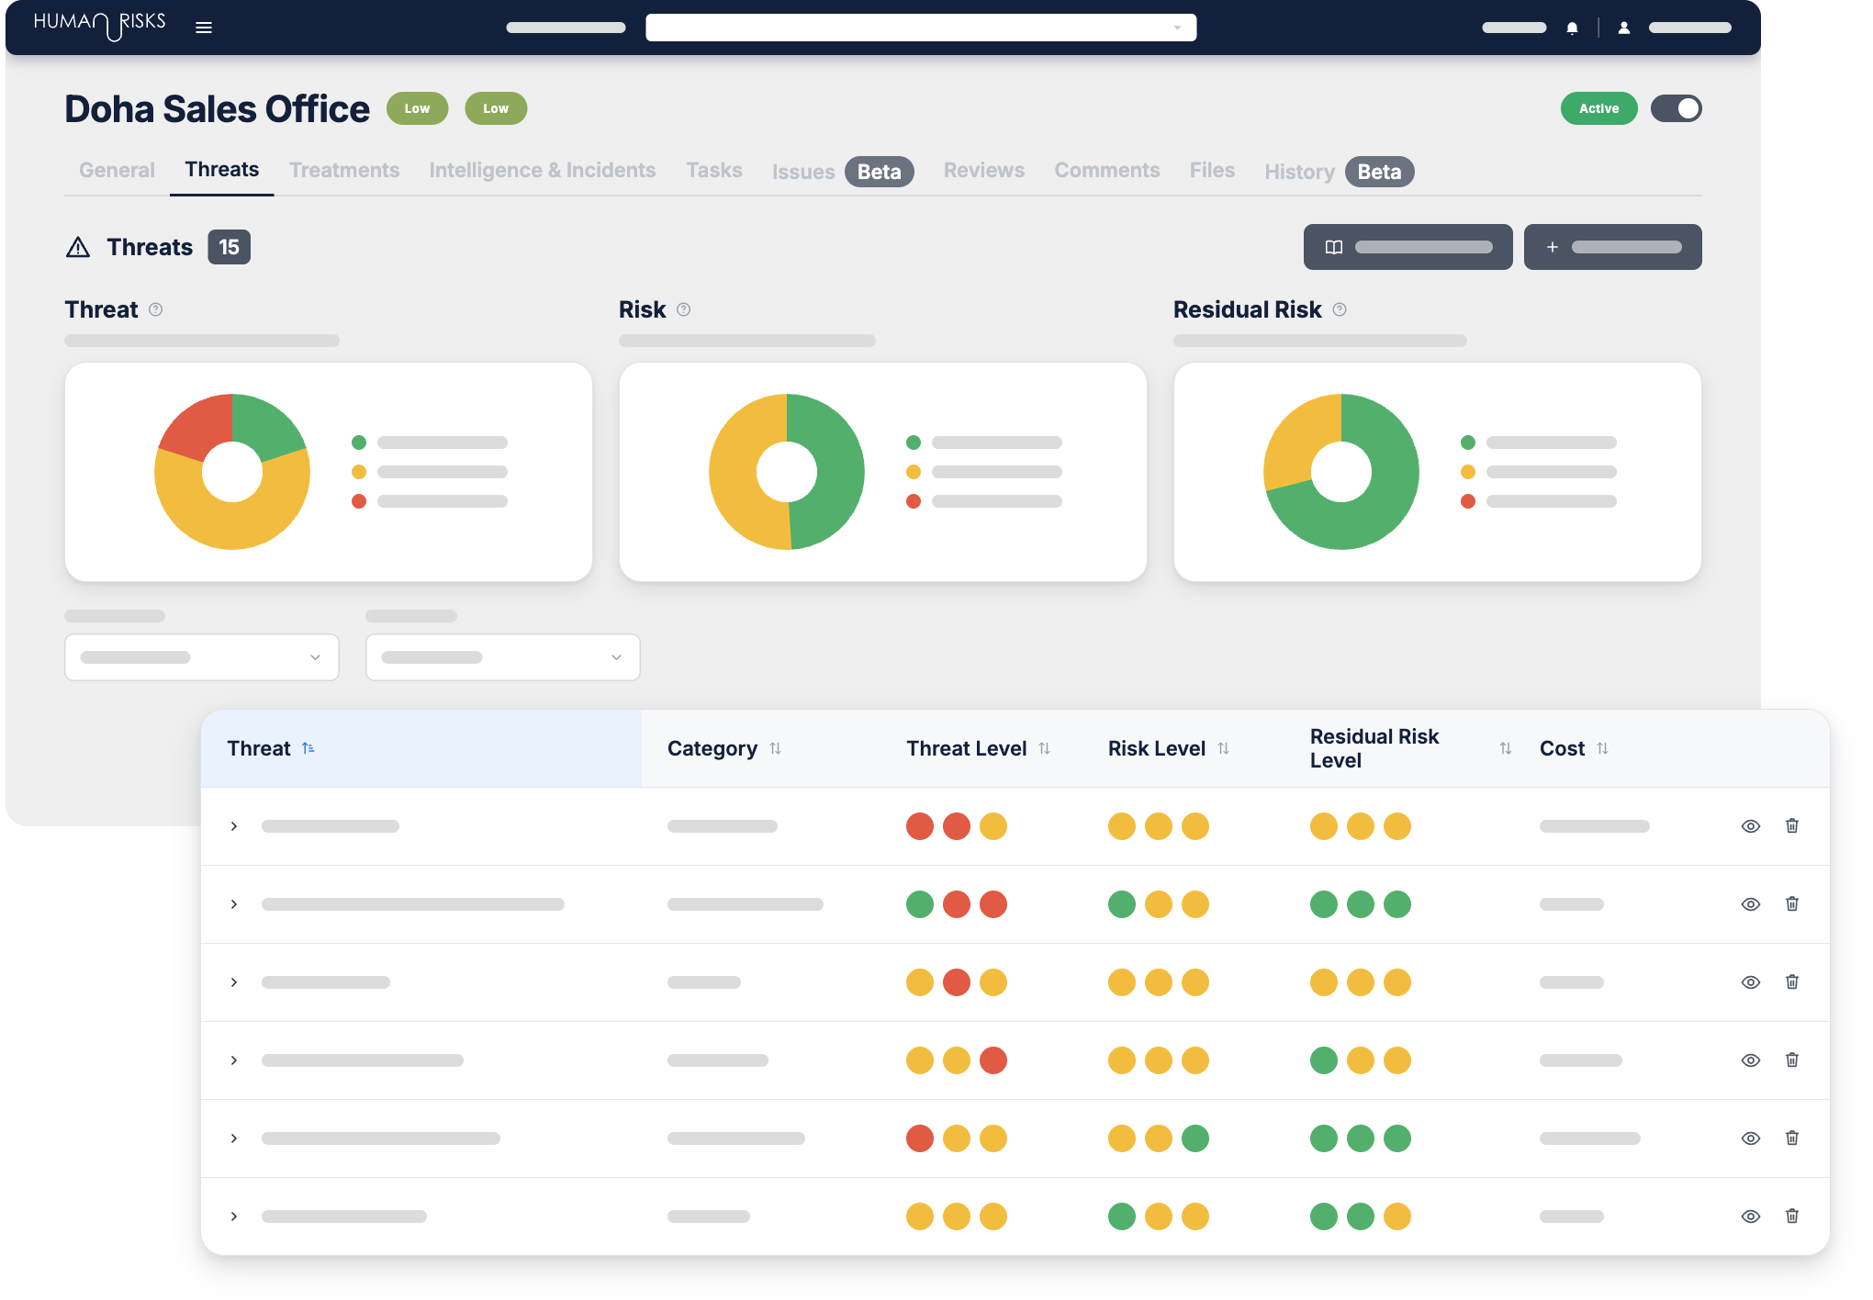View the second threat row eye icon
The width and height of the screenshot is (1873, 1300).
point(1751,904)
